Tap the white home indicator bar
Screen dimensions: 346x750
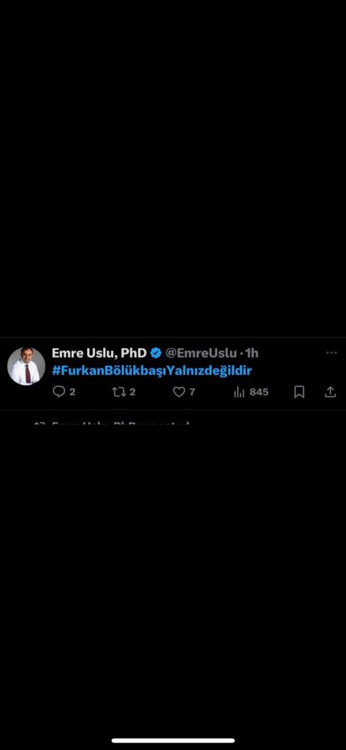173,740
